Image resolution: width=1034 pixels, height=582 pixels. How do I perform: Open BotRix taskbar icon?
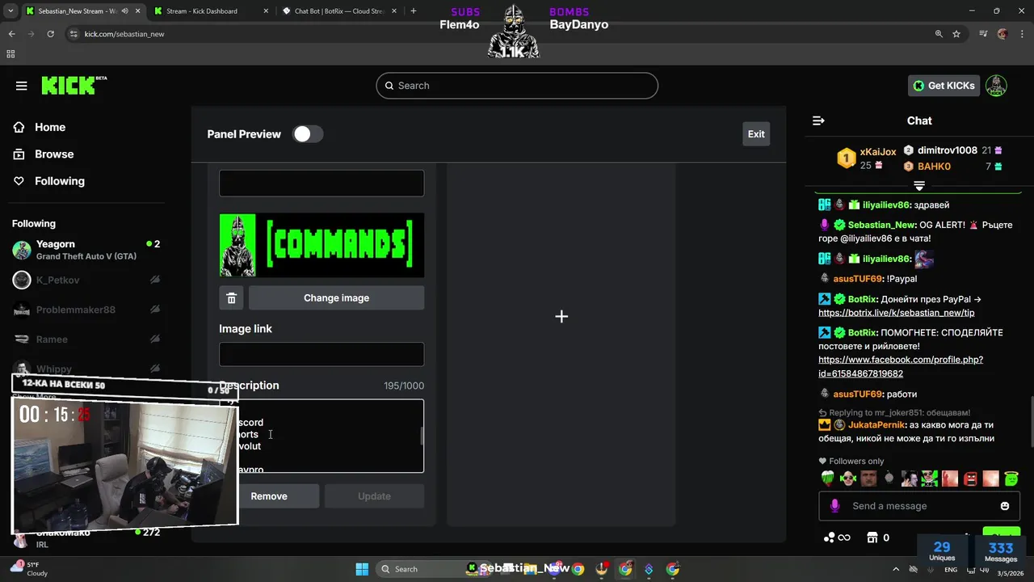pos(649,569)
